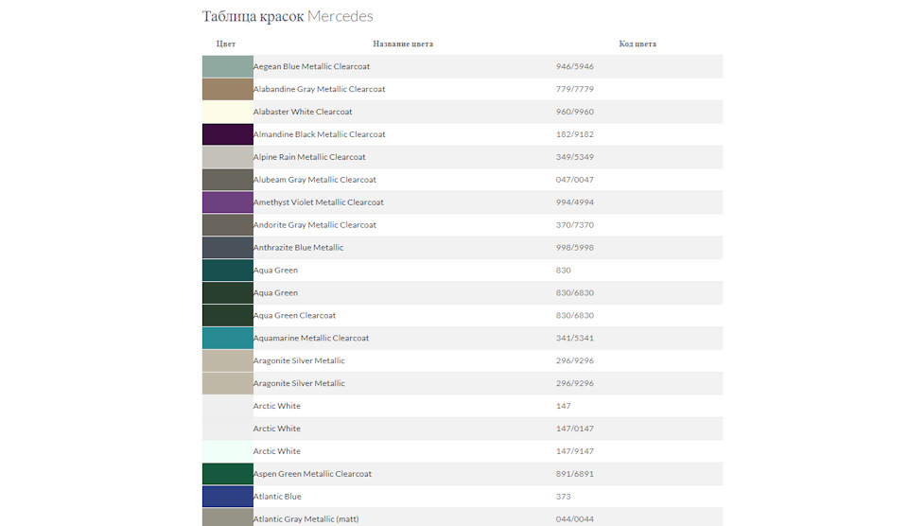The height and width of the screenshot is (526, 908).
Task: Select the Alpine Rain Metallic swatch
Action: coord(228,157)
